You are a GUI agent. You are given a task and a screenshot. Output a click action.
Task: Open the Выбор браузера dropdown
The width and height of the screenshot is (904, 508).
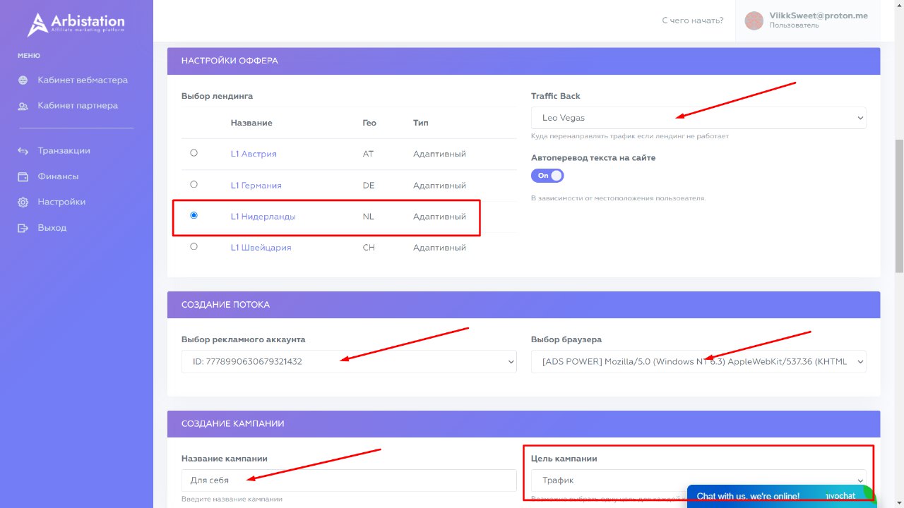[x=698, y=362]
